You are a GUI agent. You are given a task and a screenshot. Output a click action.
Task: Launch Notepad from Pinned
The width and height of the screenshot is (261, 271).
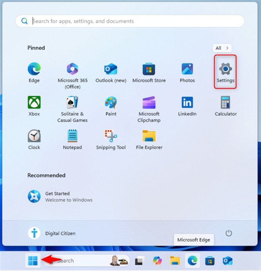tap(72, 140)
